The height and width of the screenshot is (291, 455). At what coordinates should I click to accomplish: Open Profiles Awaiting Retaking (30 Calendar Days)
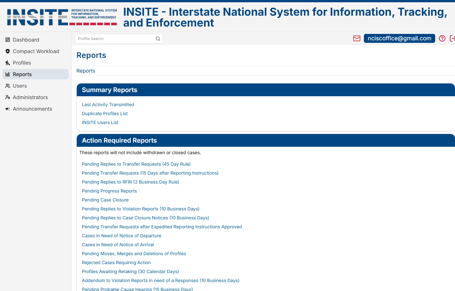[130, 271]
